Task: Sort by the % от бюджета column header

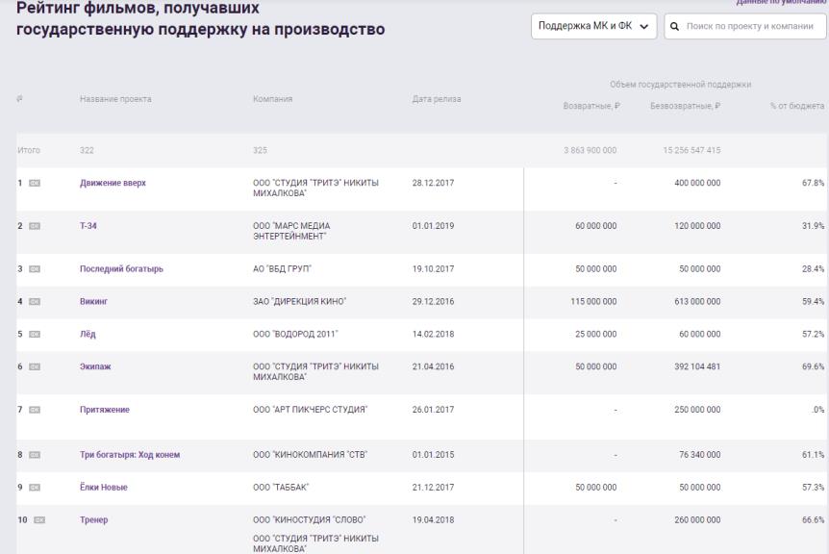Action: click(797, 106)
